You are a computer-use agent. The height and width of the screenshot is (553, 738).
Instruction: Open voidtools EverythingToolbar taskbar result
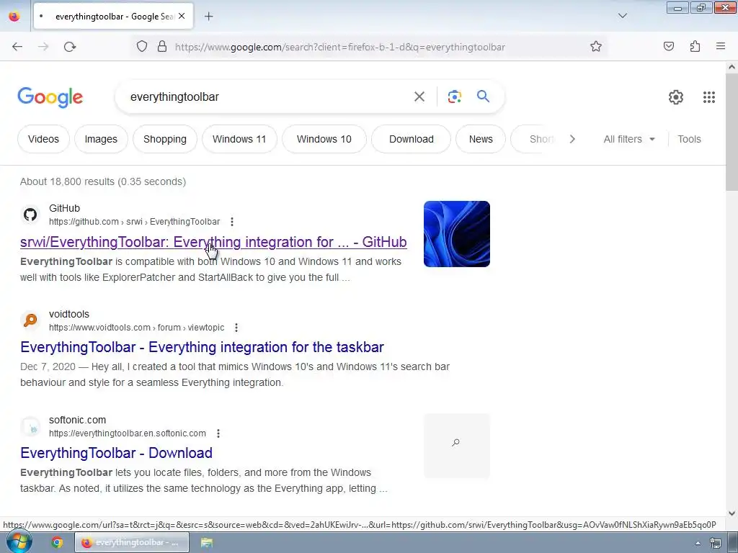coord(202,347)
